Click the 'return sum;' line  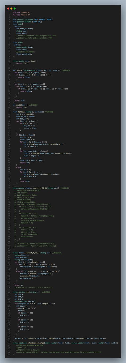pos(25,163)
